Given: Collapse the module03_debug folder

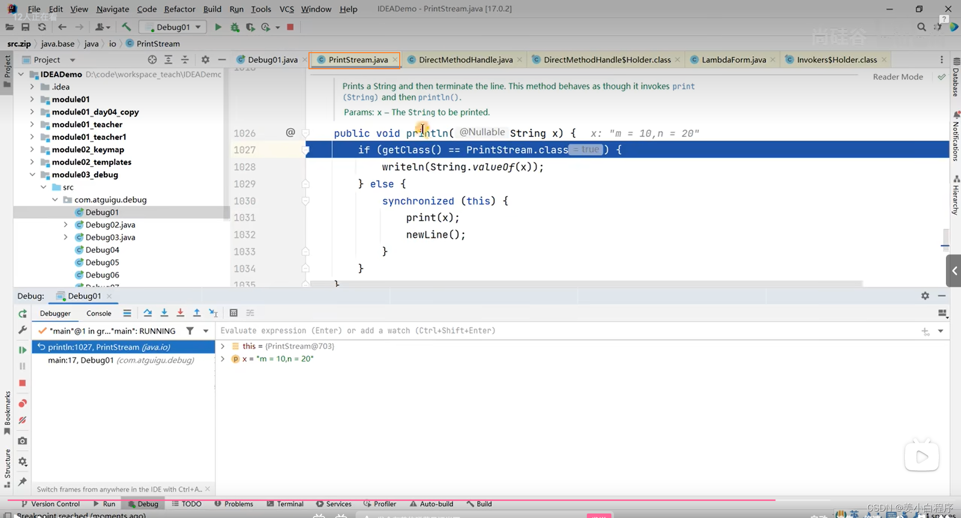Looking at the screenshot, I should [32, 175].
